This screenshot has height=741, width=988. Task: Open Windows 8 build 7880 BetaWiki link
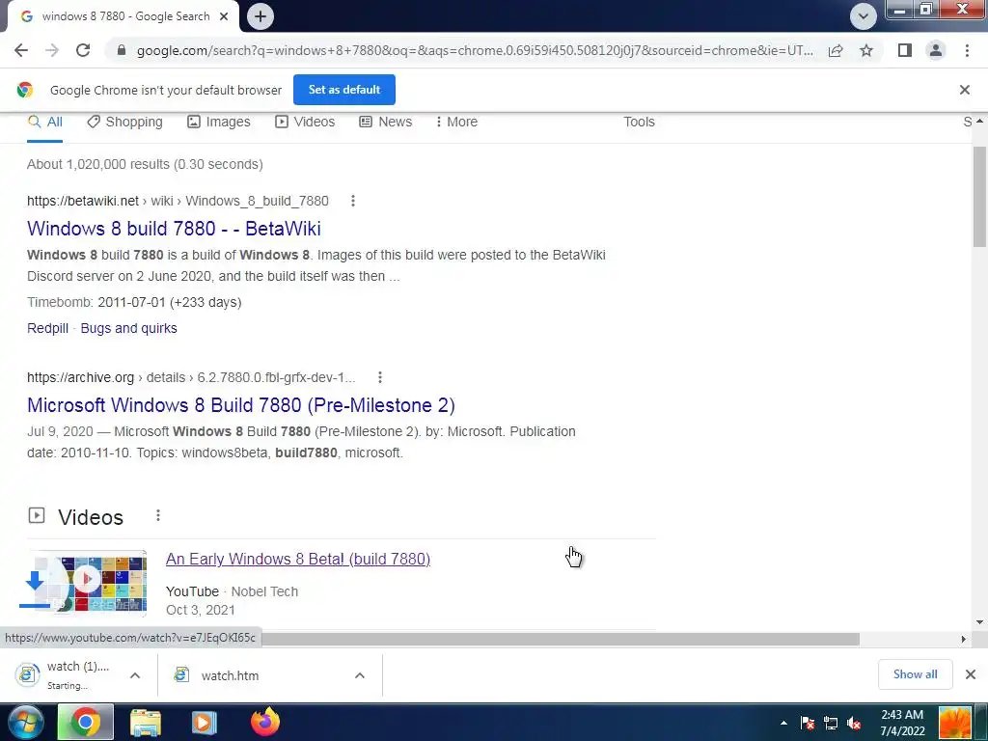pyautogui.click(x=174, y=228)
